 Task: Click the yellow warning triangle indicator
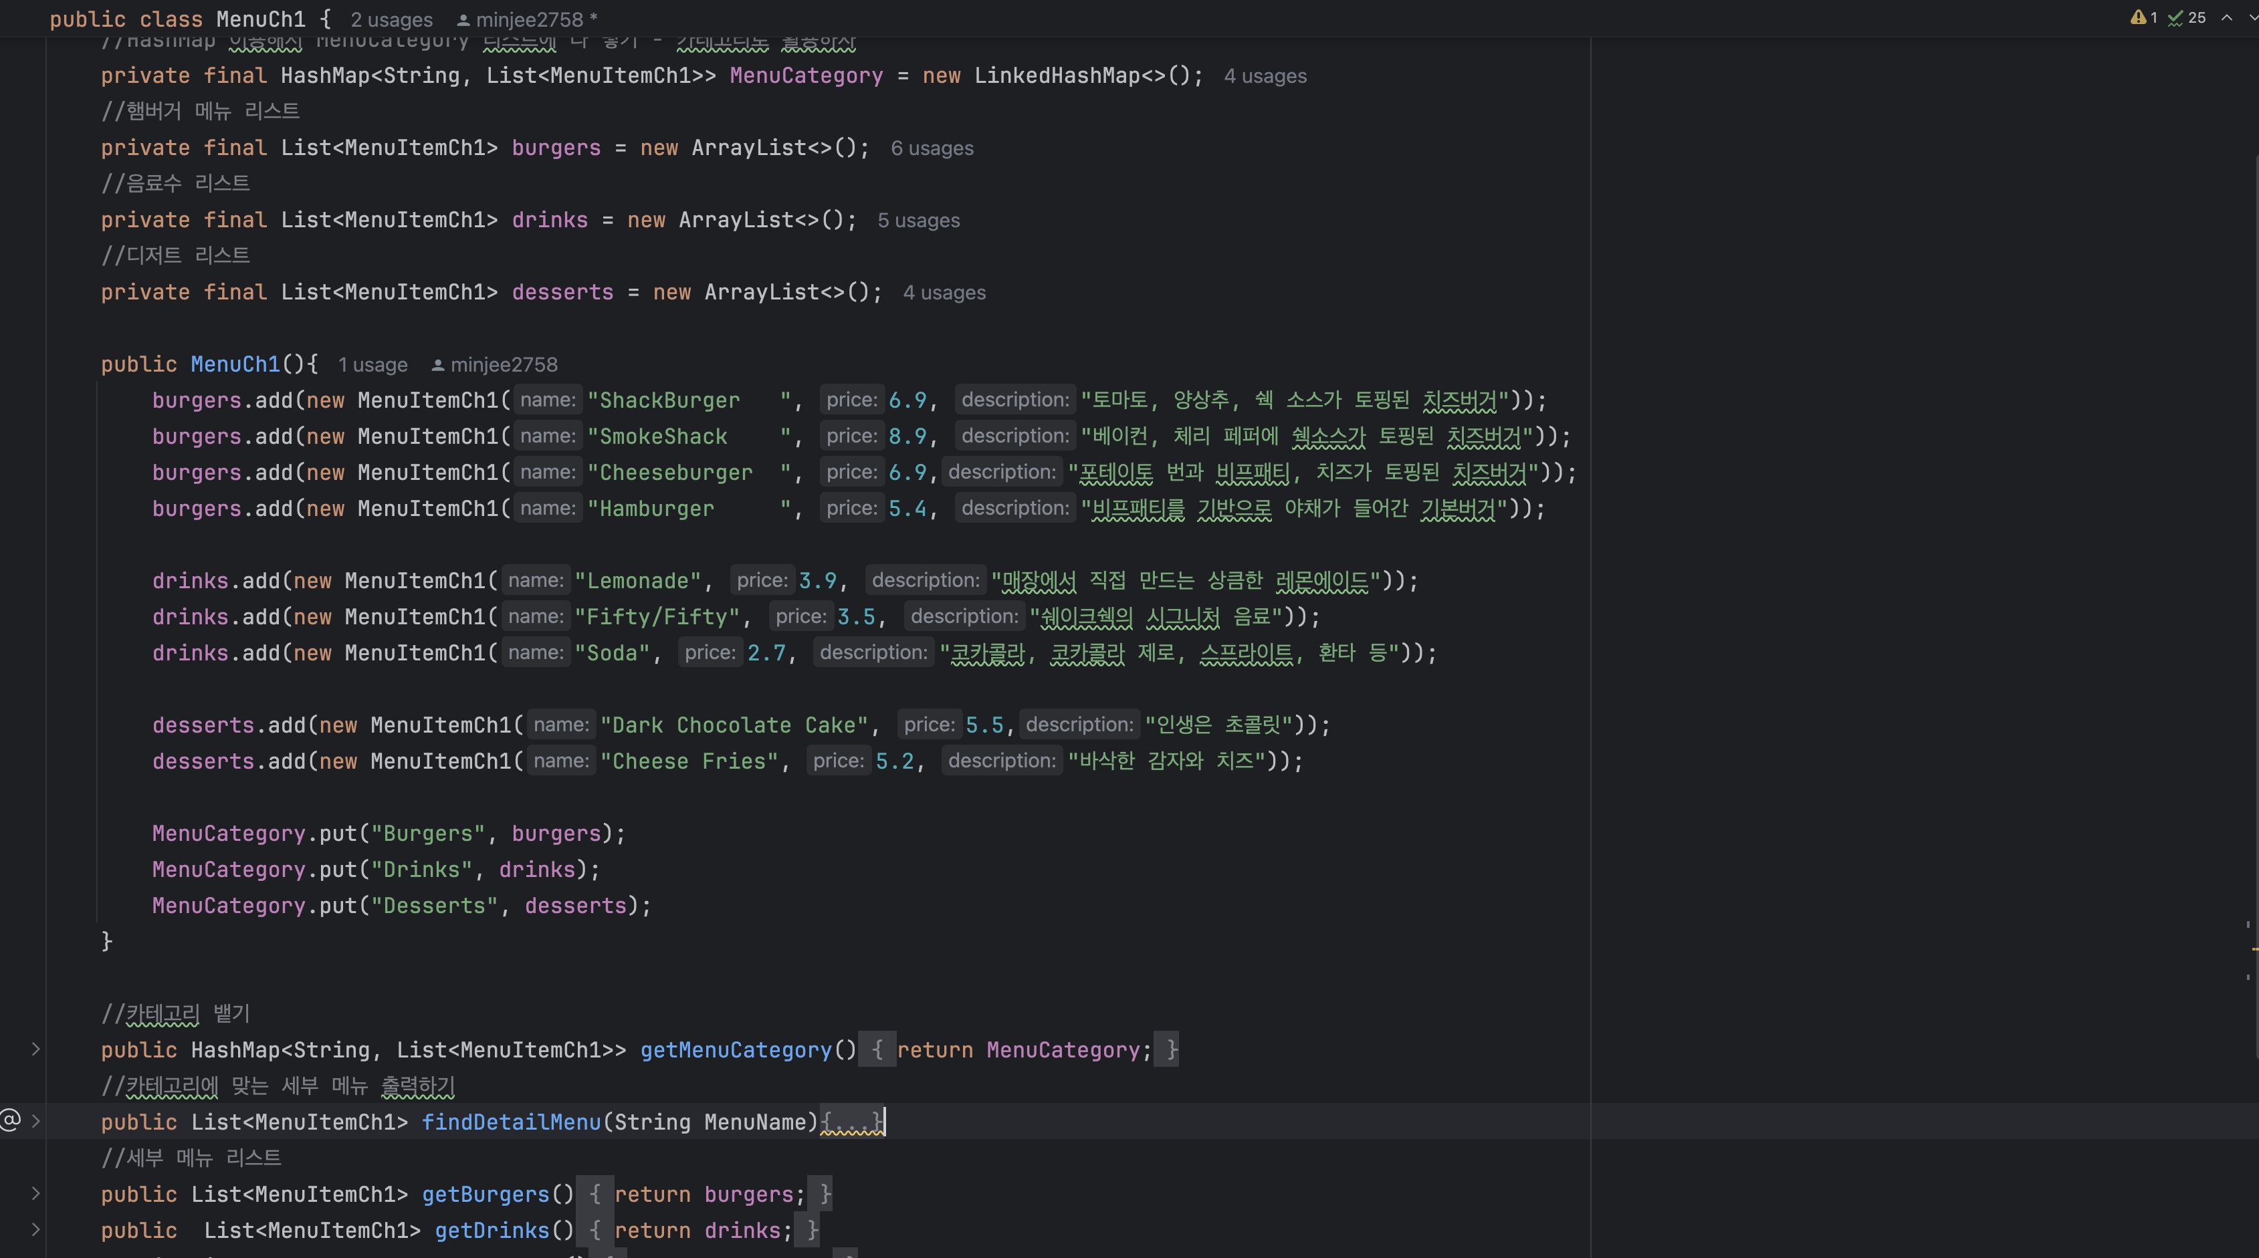(2138, 17)
